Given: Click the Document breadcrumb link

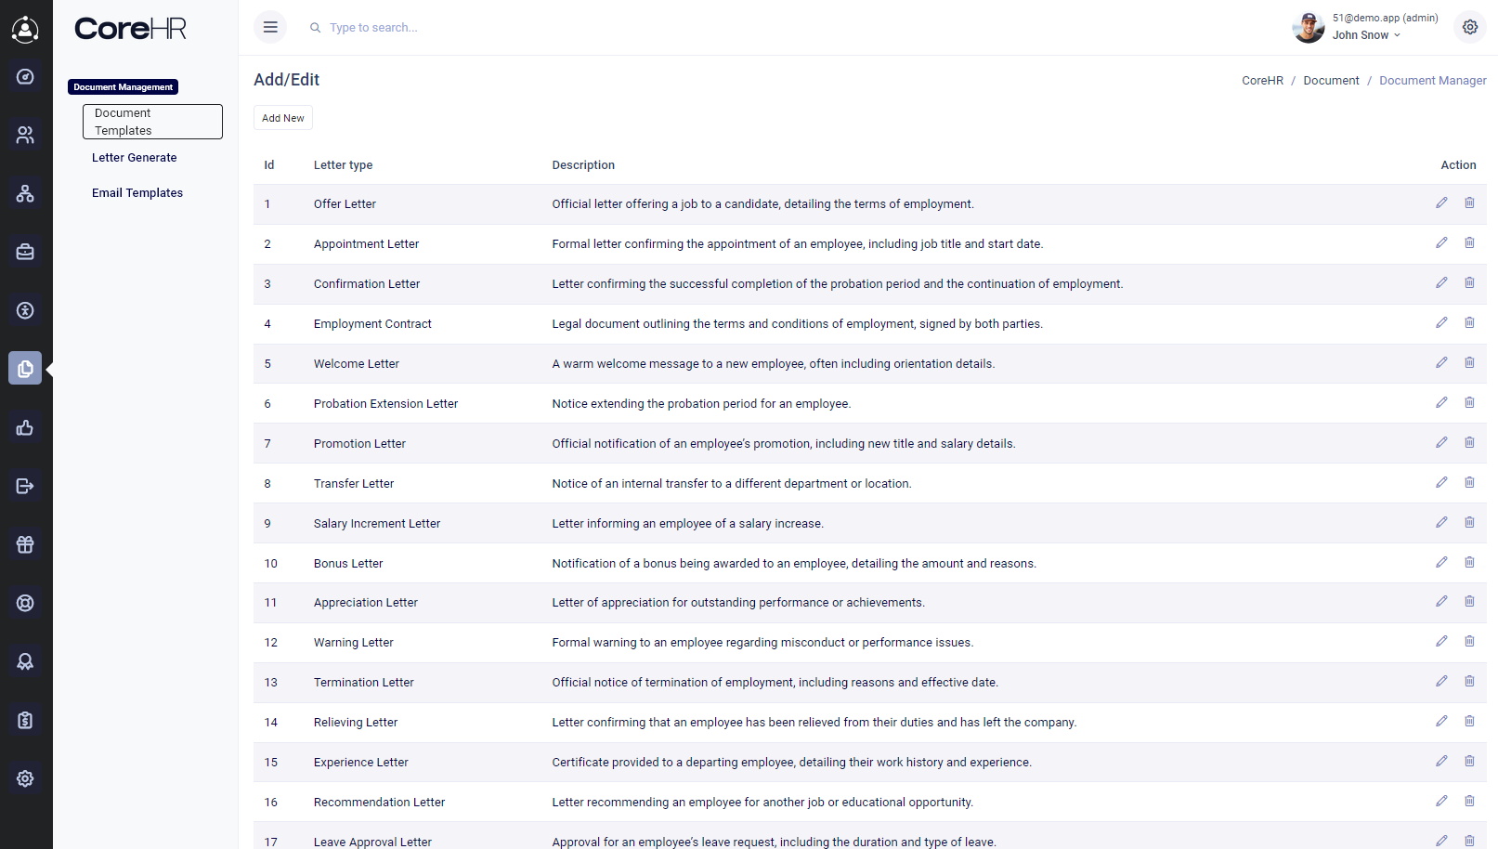Looking at the screenshot, I should tap(1330, 81).
